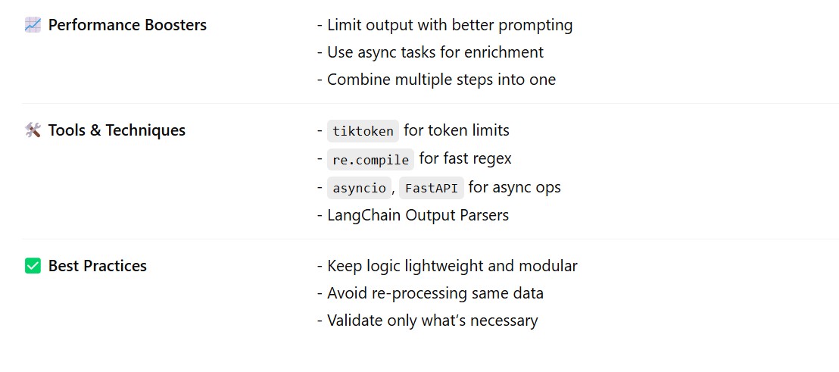Click the 'for fast regex' text

pyautogui.click(x=466, y=159)
